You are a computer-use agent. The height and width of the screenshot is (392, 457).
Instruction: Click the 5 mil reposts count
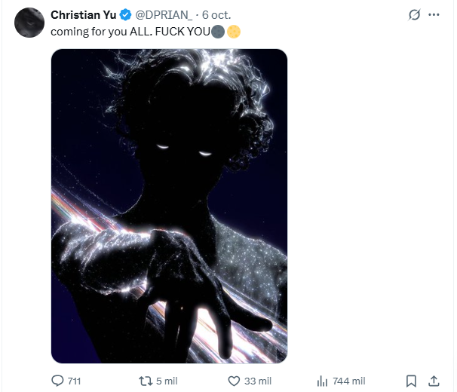tap(166, 381)
